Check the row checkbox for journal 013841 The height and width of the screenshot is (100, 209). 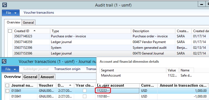(x=7, y=91)
